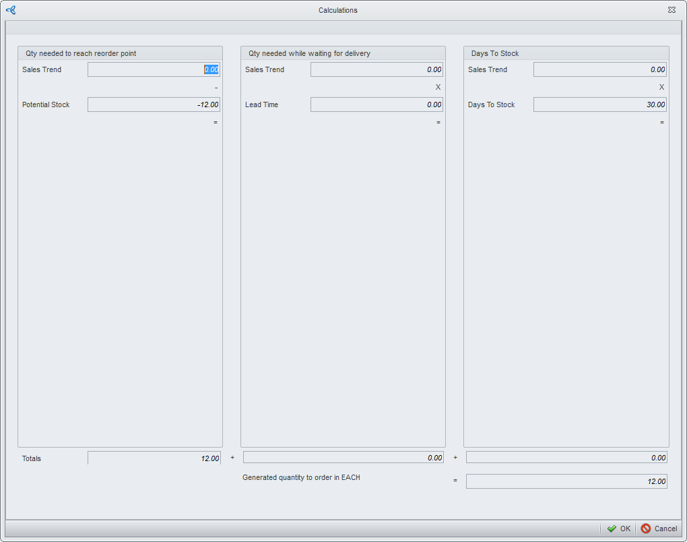Click the 'Generated quantity to order in EACH' label
The image size is (687, 542).
(x=301, y=477)
